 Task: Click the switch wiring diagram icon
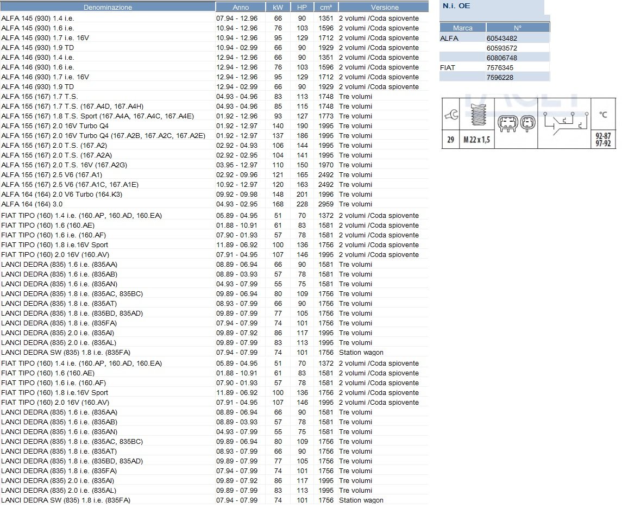[566, 123]
